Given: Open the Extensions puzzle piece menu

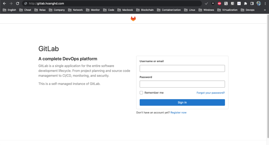Looking at the screenshot, I should pos(246,3).
